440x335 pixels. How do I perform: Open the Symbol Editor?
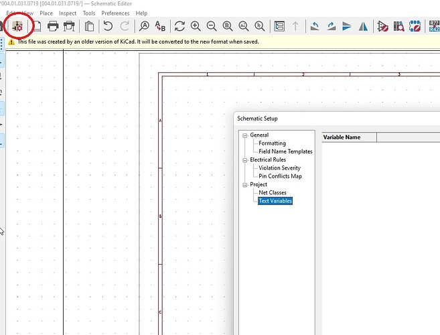383,26
